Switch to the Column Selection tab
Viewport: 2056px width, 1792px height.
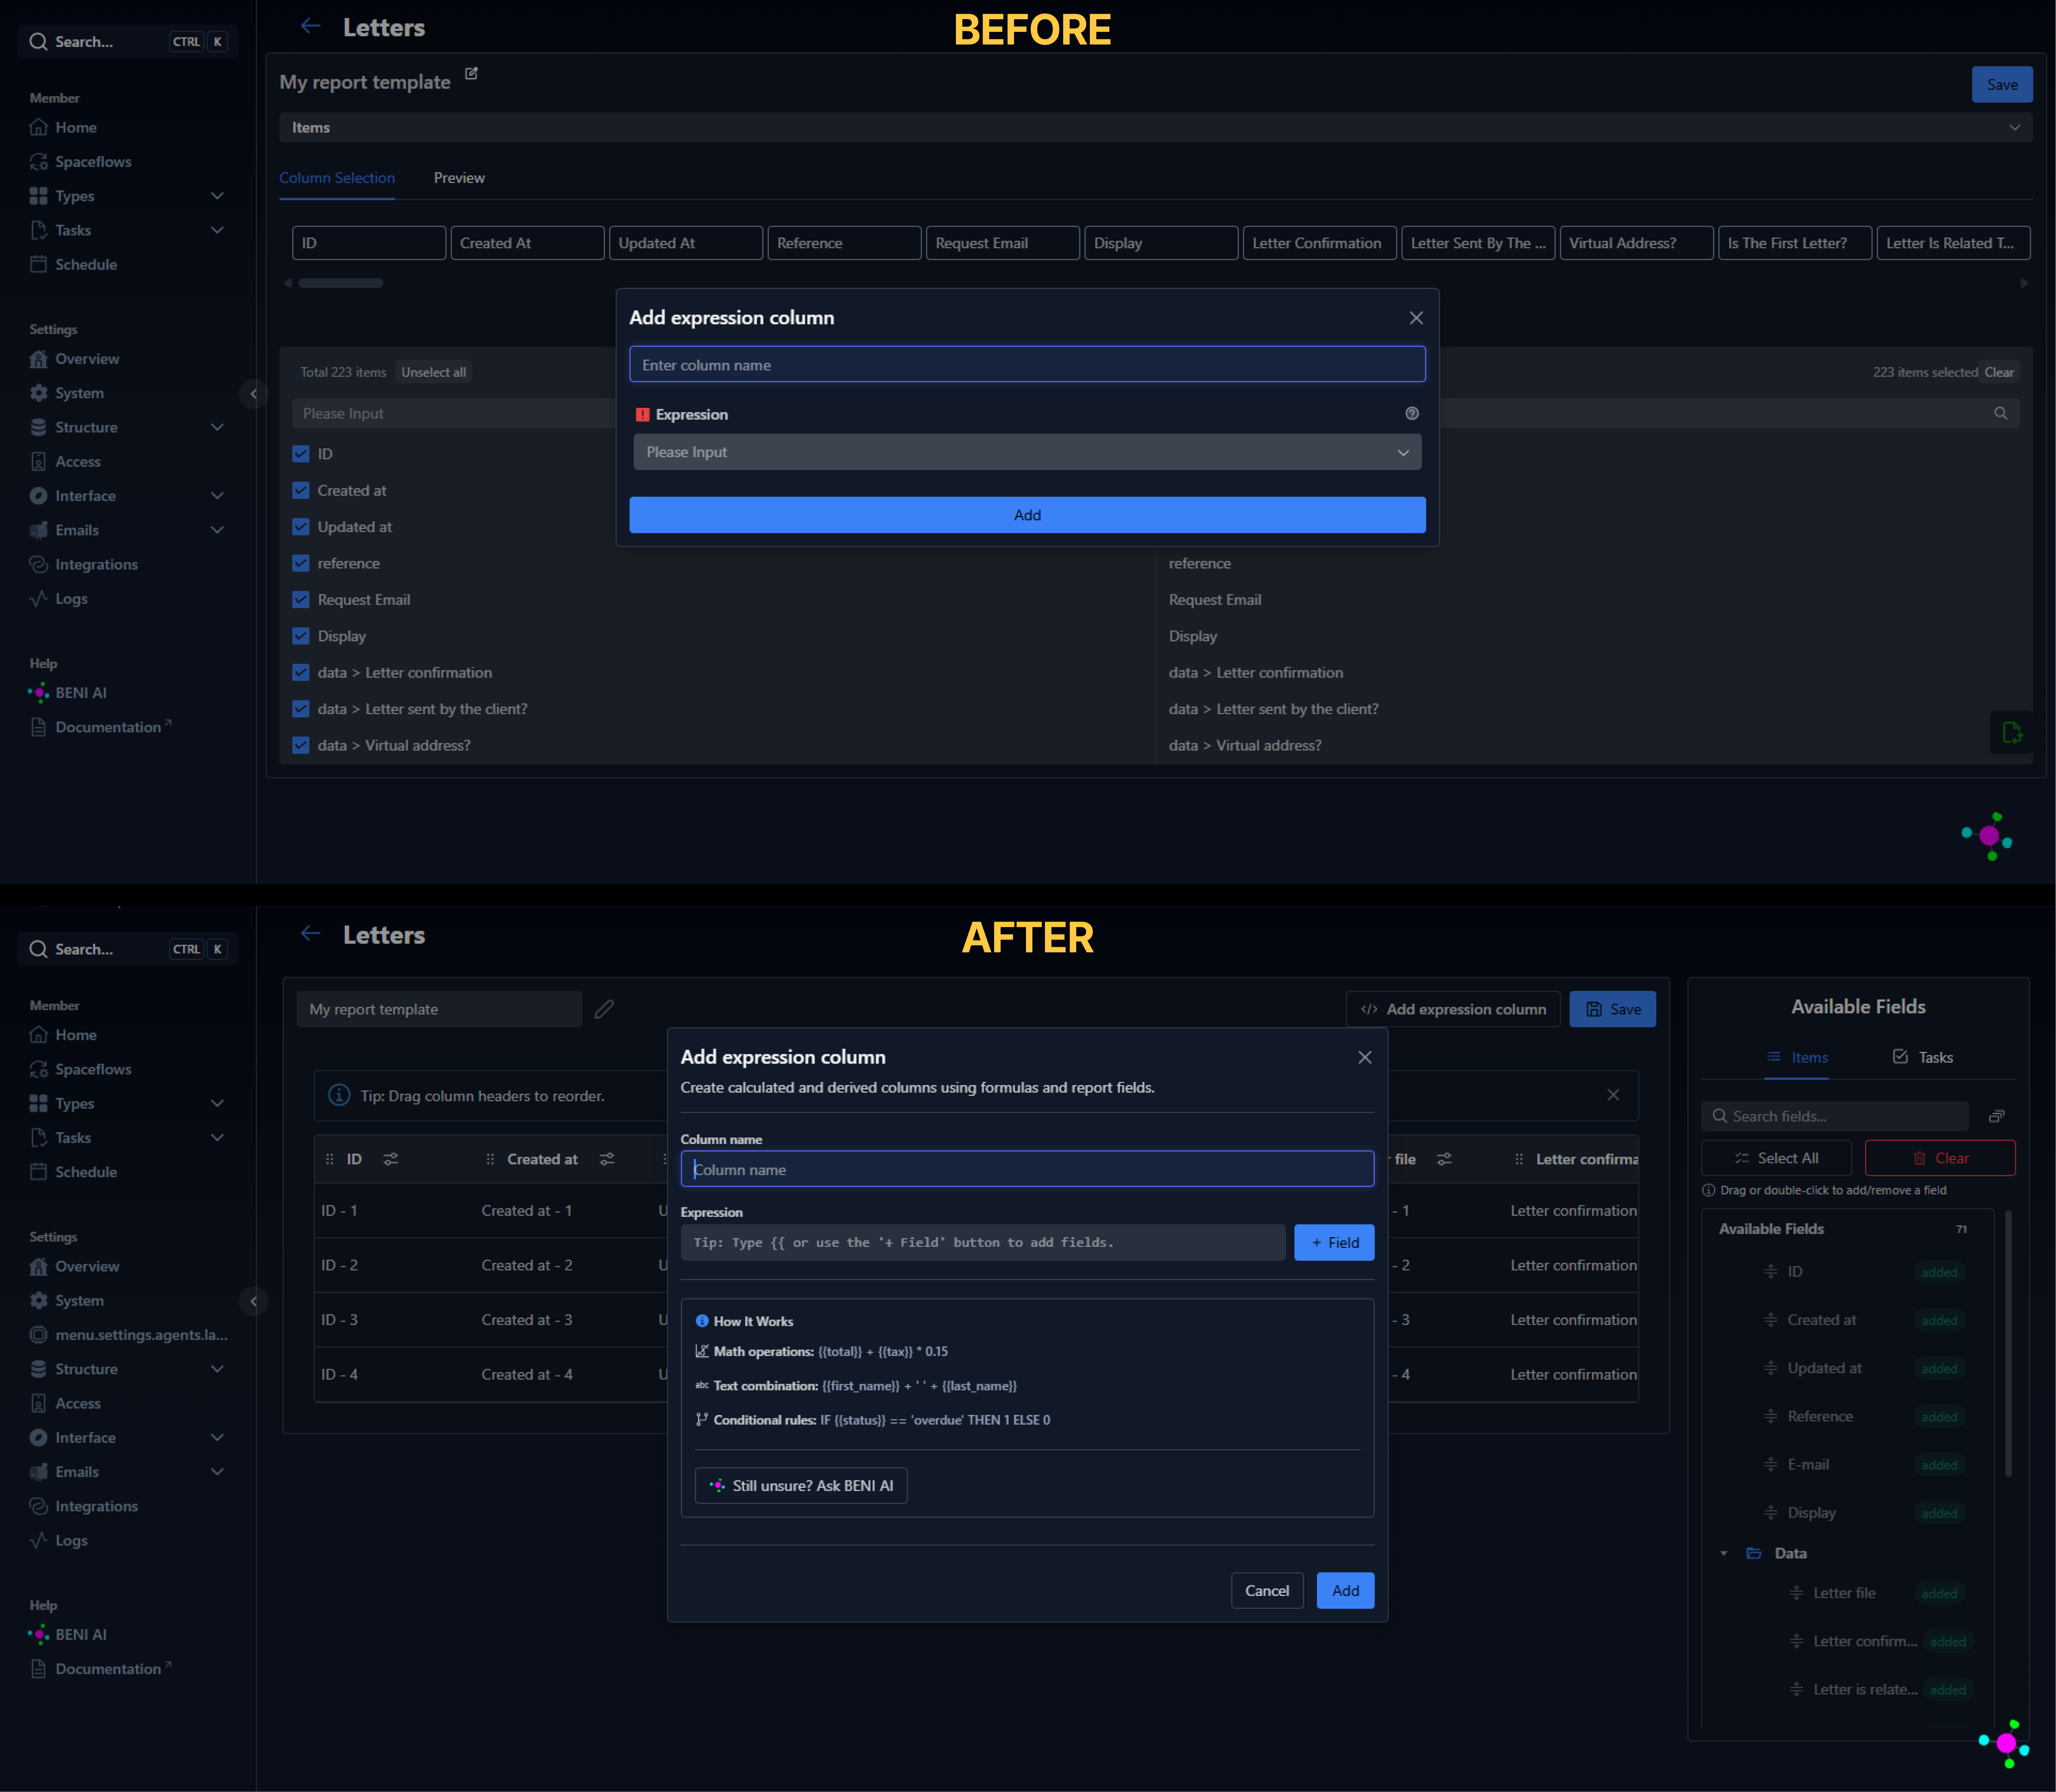click(x=337, y=178)
